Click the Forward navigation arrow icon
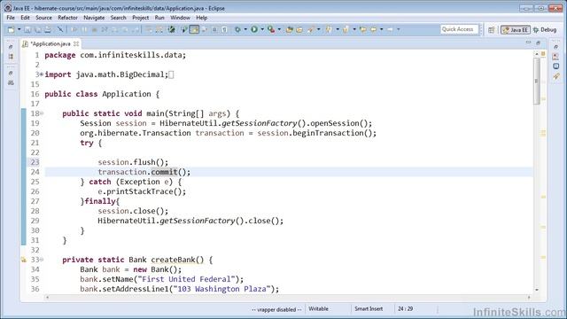567x319 pixels. coord(390,29)
